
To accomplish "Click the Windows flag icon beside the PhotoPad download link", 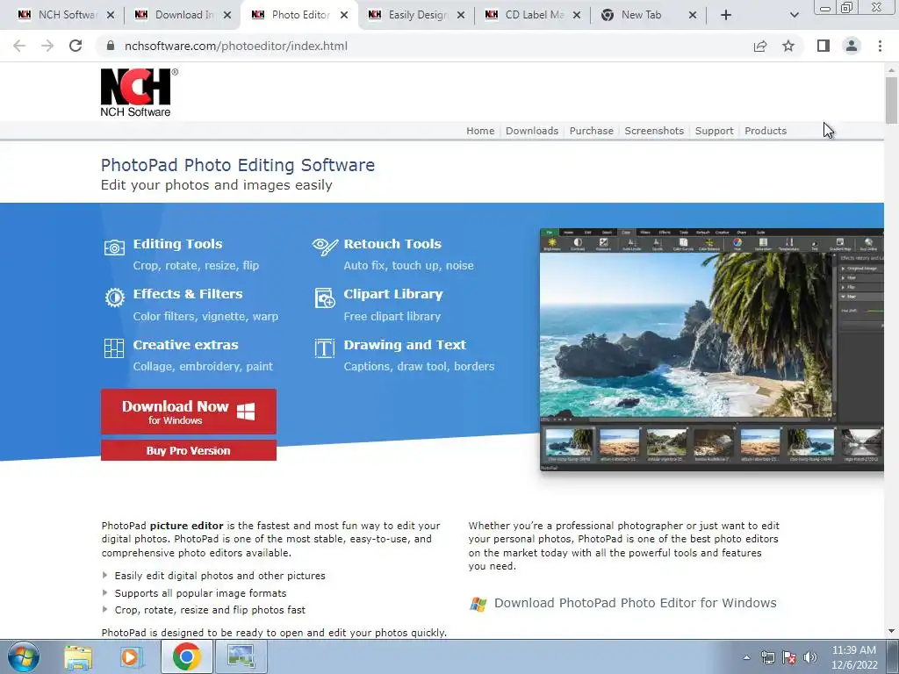I will click(478, 604).
